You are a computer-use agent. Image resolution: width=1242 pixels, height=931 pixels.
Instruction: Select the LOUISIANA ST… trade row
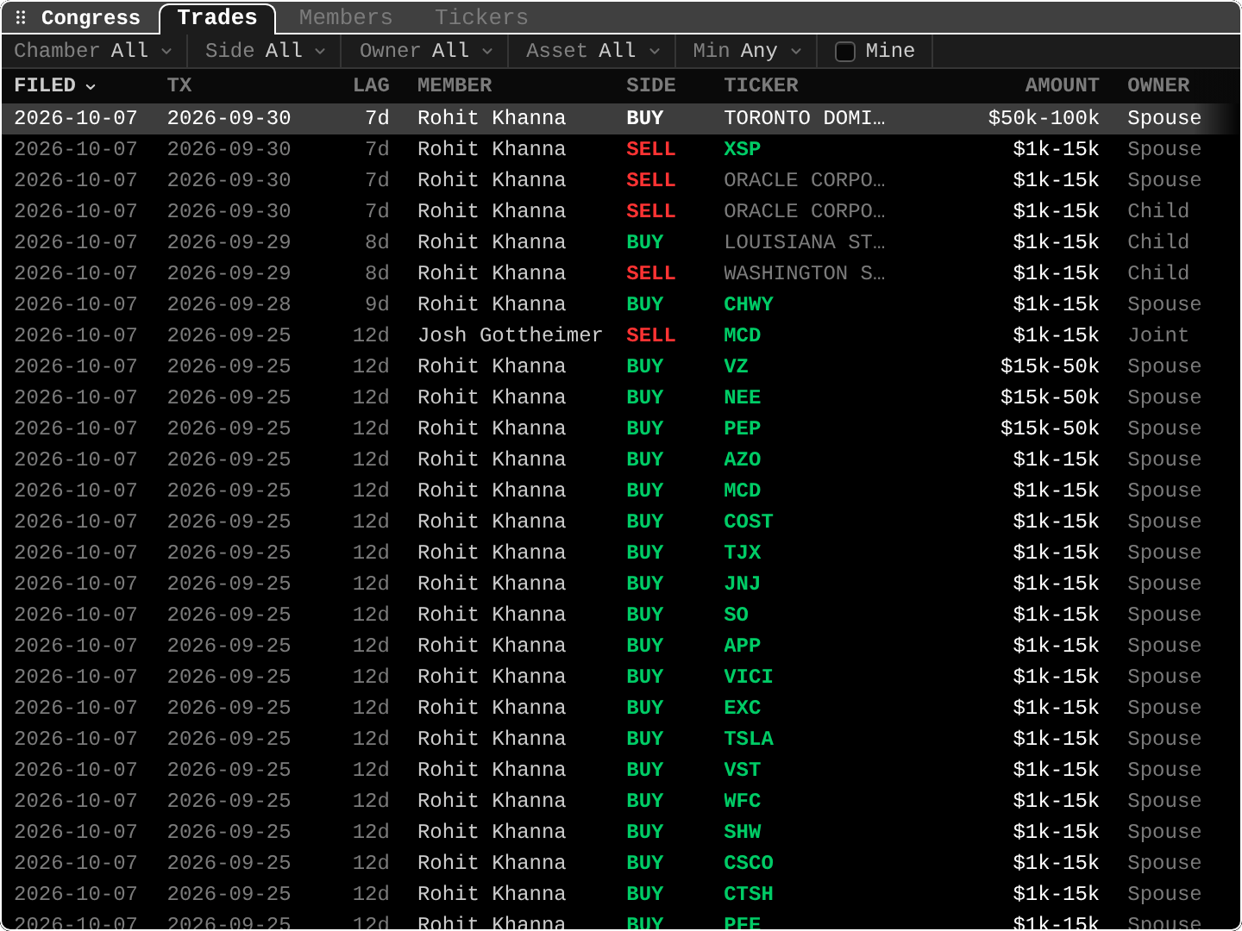coord(621,242)
